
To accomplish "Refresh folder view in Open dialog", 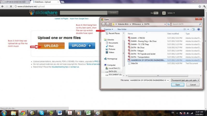I will pos(168,24).
